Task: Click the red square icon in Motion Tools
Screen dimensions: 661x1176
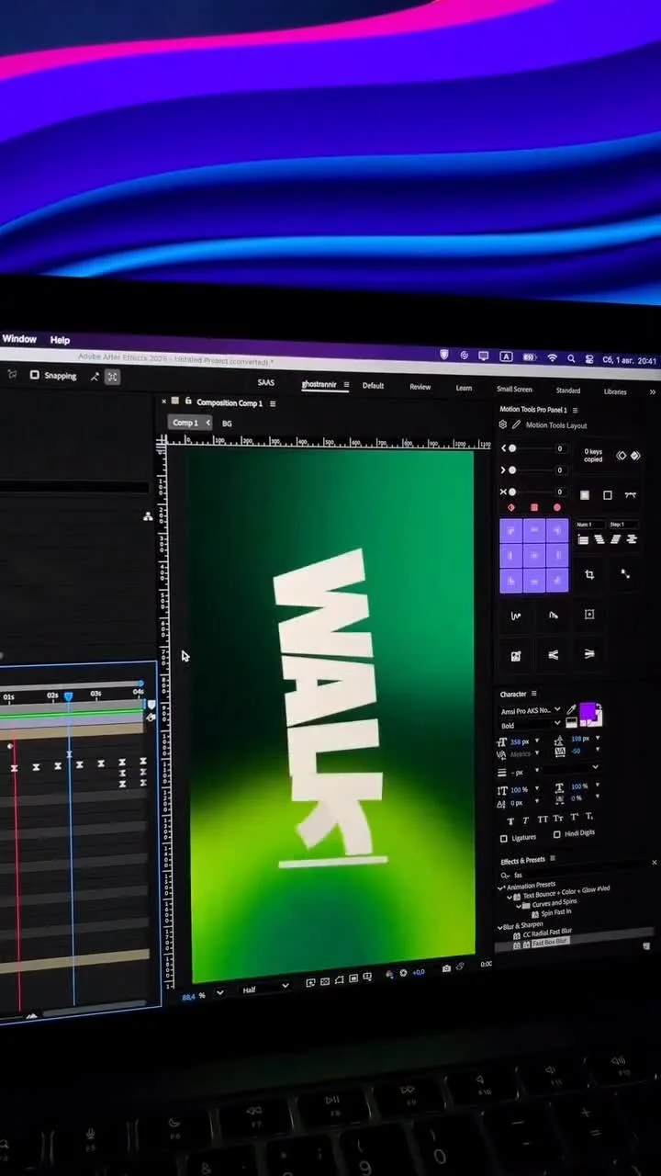Action: (x=534, y=507)
